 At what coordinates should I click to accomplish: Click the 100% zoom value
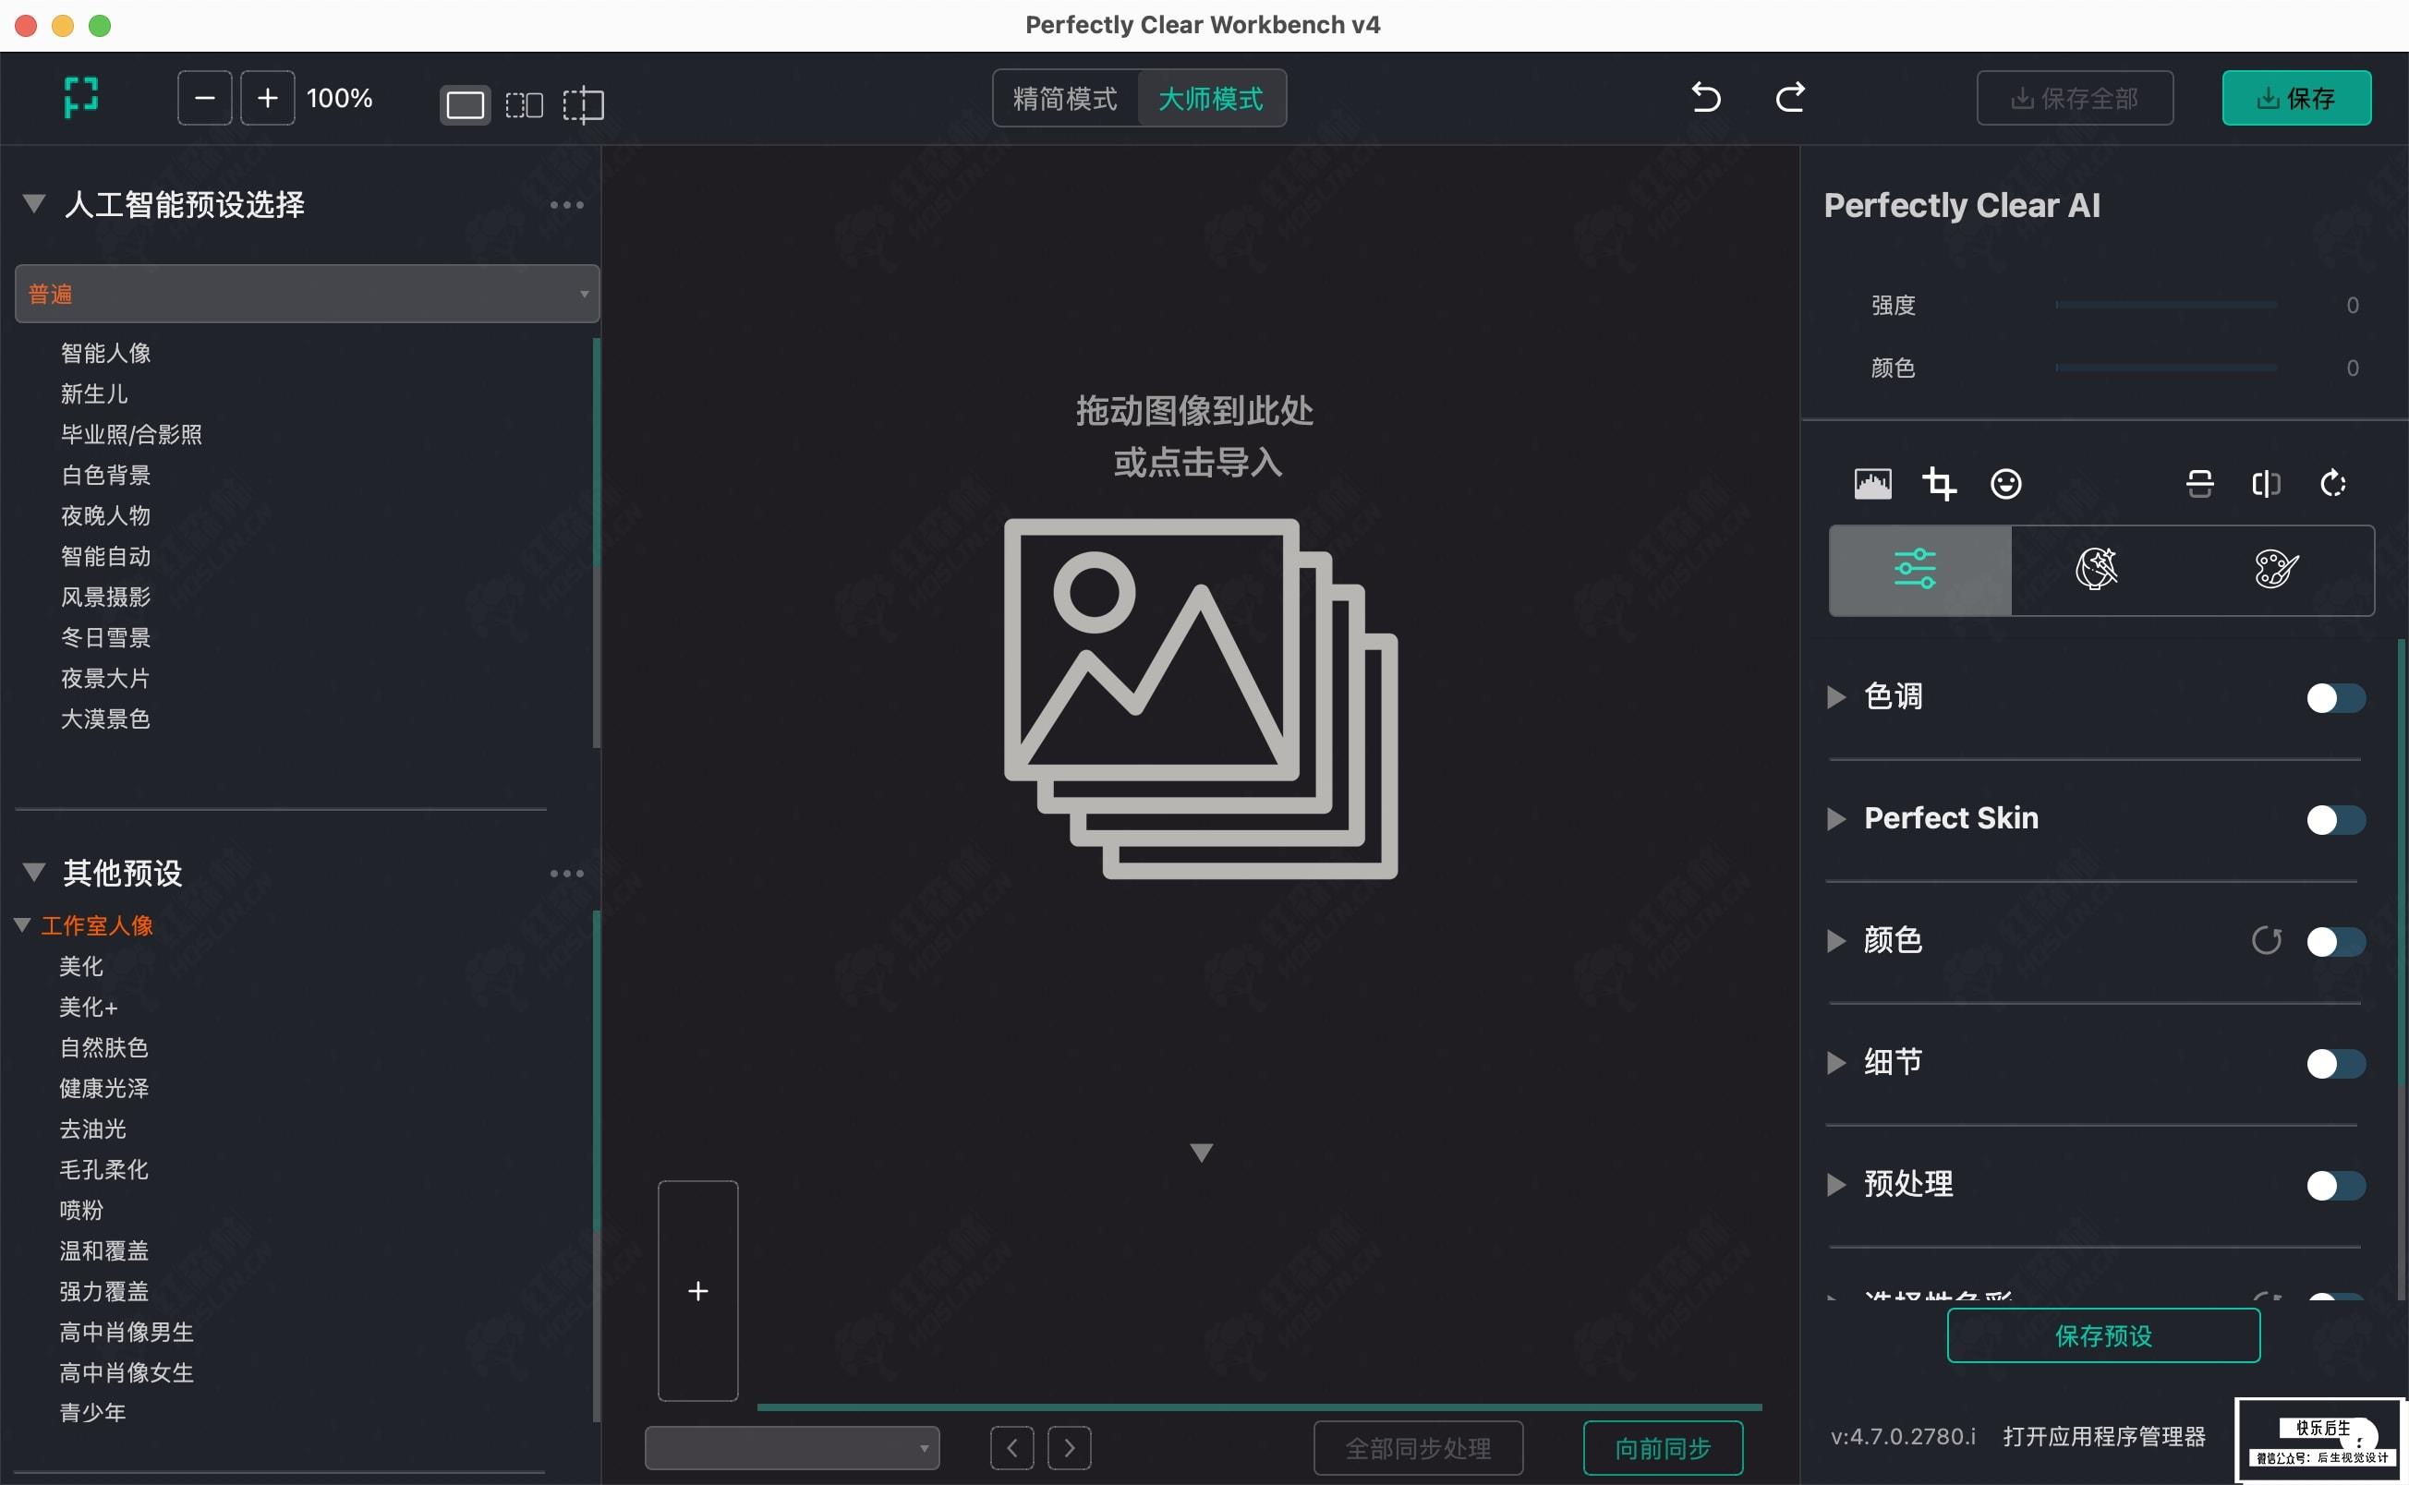pos(340,98)
